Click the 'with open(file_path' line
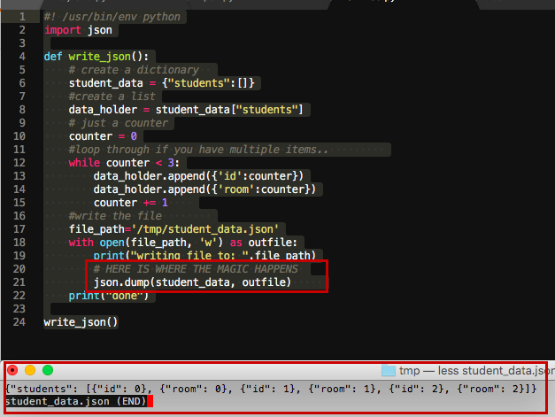Screen dimensions: 555x417 [183, 243]
